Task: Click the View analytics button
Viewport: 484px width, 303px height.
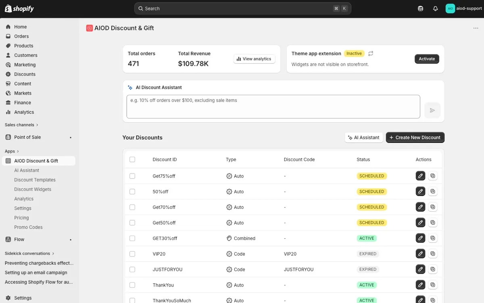Action: [254, 59]
